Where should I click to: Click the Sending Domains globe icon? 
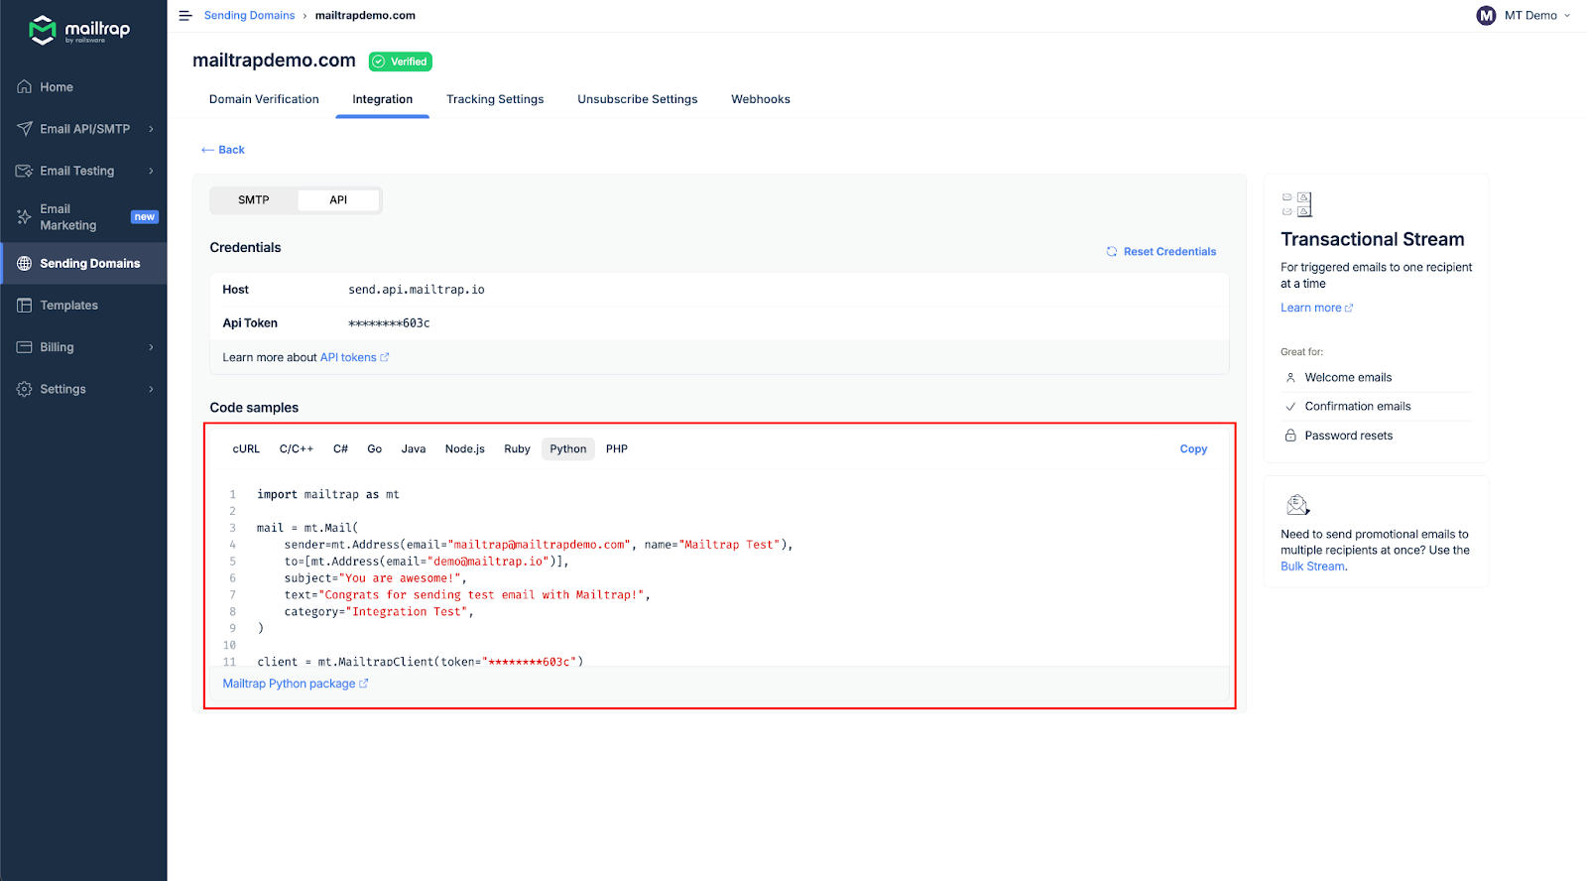click(25, 264)
